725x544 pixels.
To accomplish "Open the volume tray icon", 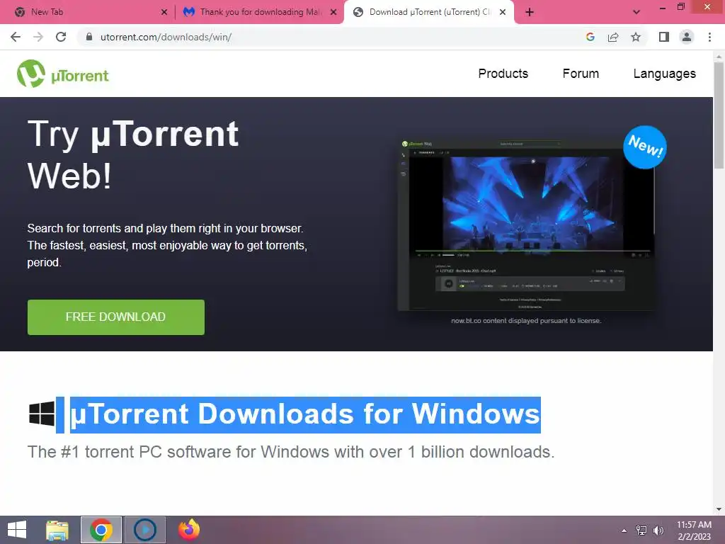I will click(x=658, y=531).
